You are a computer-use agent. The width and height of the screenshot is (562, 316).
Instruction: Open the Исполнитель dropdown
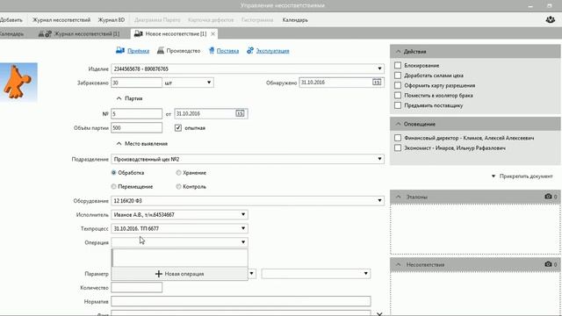coord(243,214)
